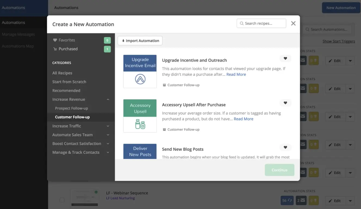Click the Customer Follow-up tag icon under Upgrade Incentive
361x209 pixels.
coord(164,85)
